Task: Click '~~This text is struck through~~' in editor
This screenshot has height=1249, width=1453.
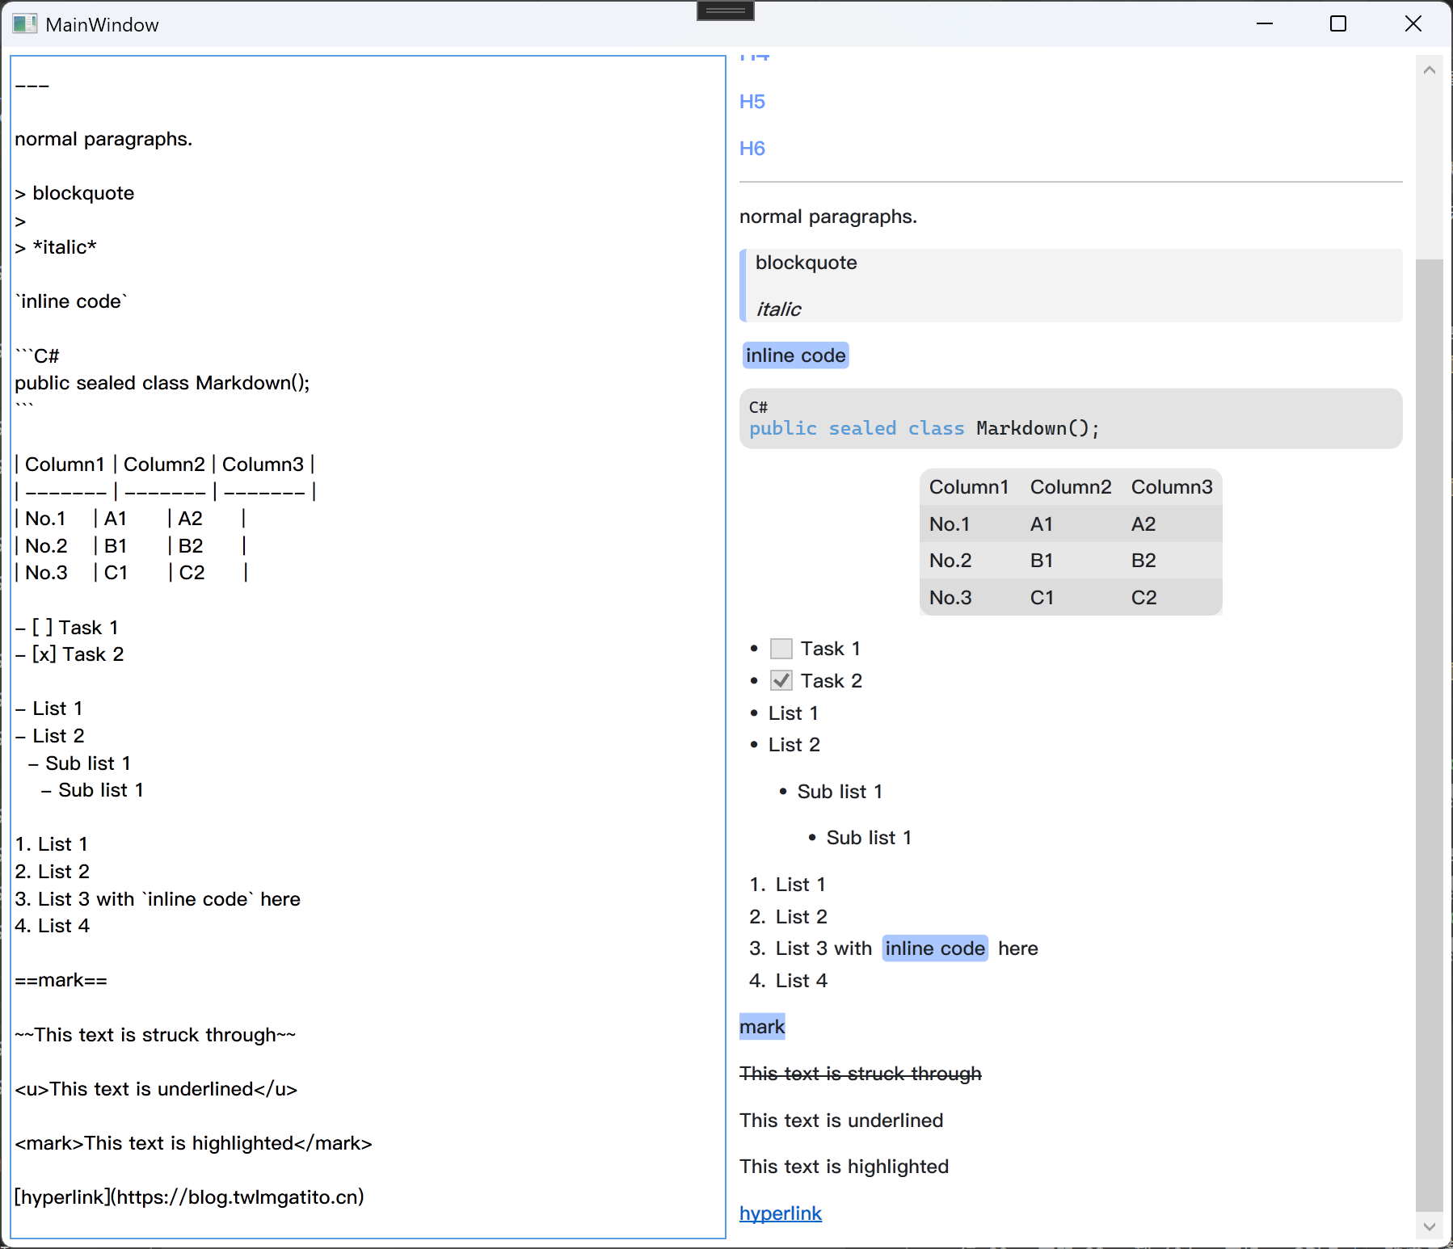Action: 155,1035
